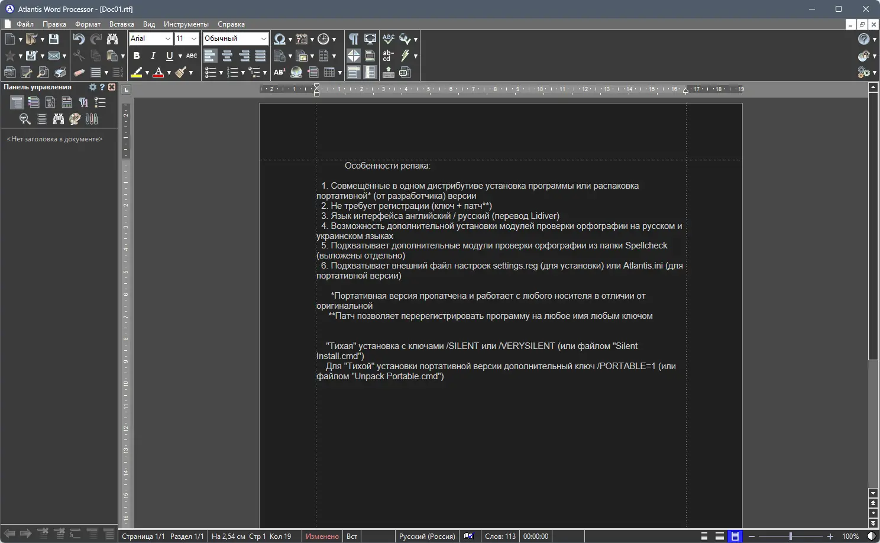Screen dimensions: 880x543
Task: Open the Инструменты menu
Action: coord(186,24)
